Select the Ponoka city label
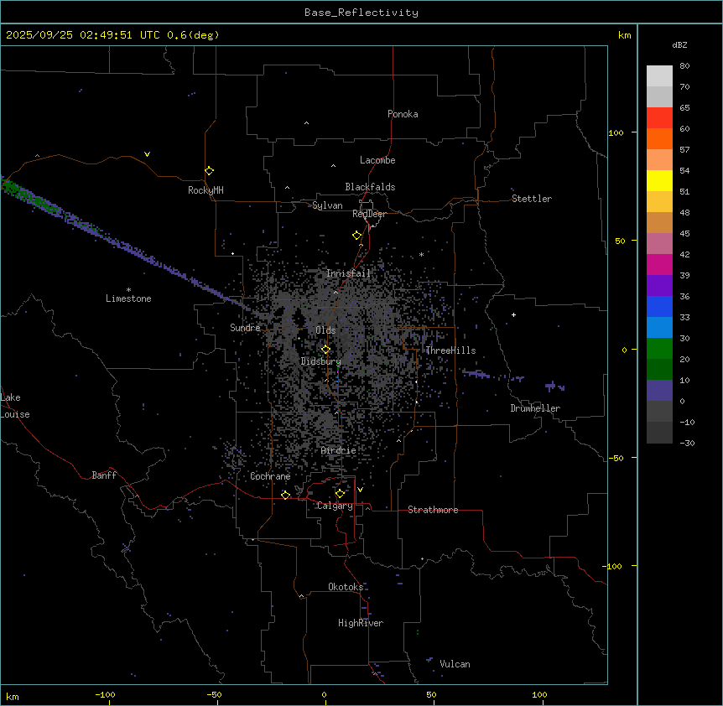The width and height of the screenshot is (723, 706). pos(403,114)
